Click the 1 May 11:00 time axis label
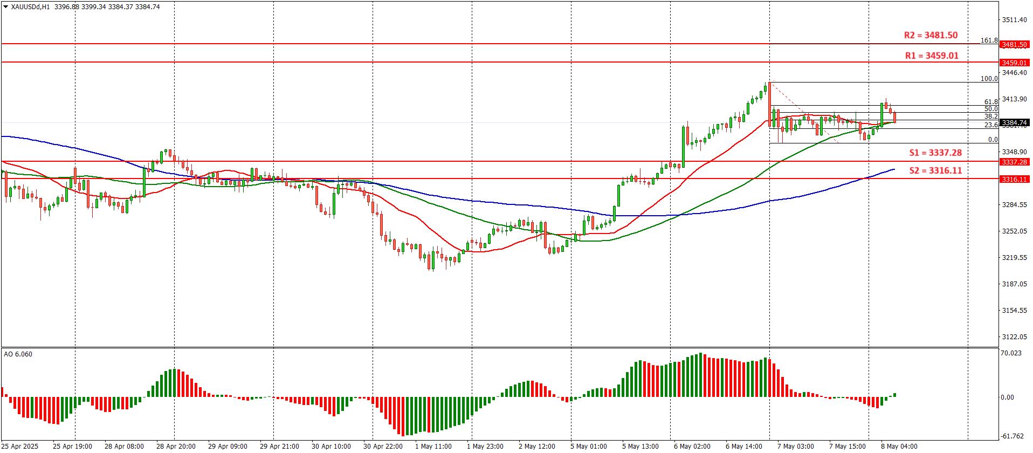This screenshot has width=1033, height=453. [x=433, y=447]
